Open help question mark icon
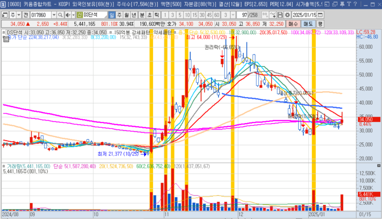Viewport: 382px width, 219px height. click(355, 4)
